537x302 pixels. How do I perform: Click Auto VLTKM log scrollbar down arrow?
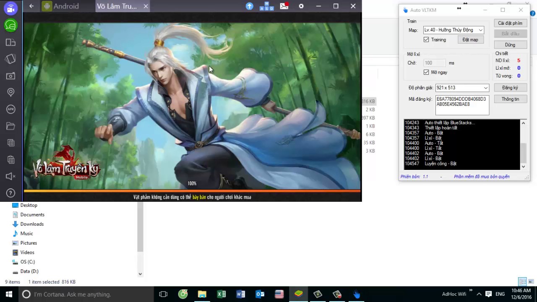(x=523, y=167)
